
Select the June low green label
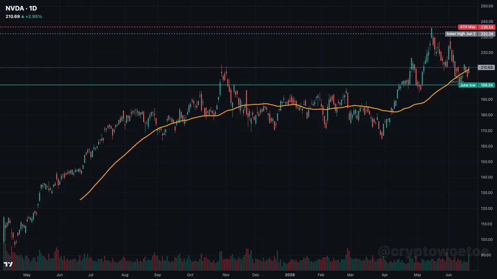(x=468, y=85)
